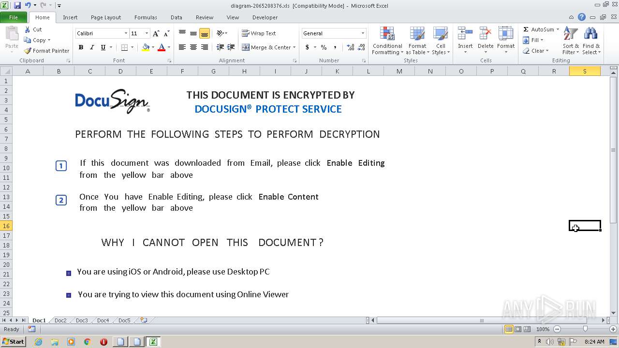Click the Cut scissors icon
Viewport: 619px width, 348px height.
coord(28,29)
